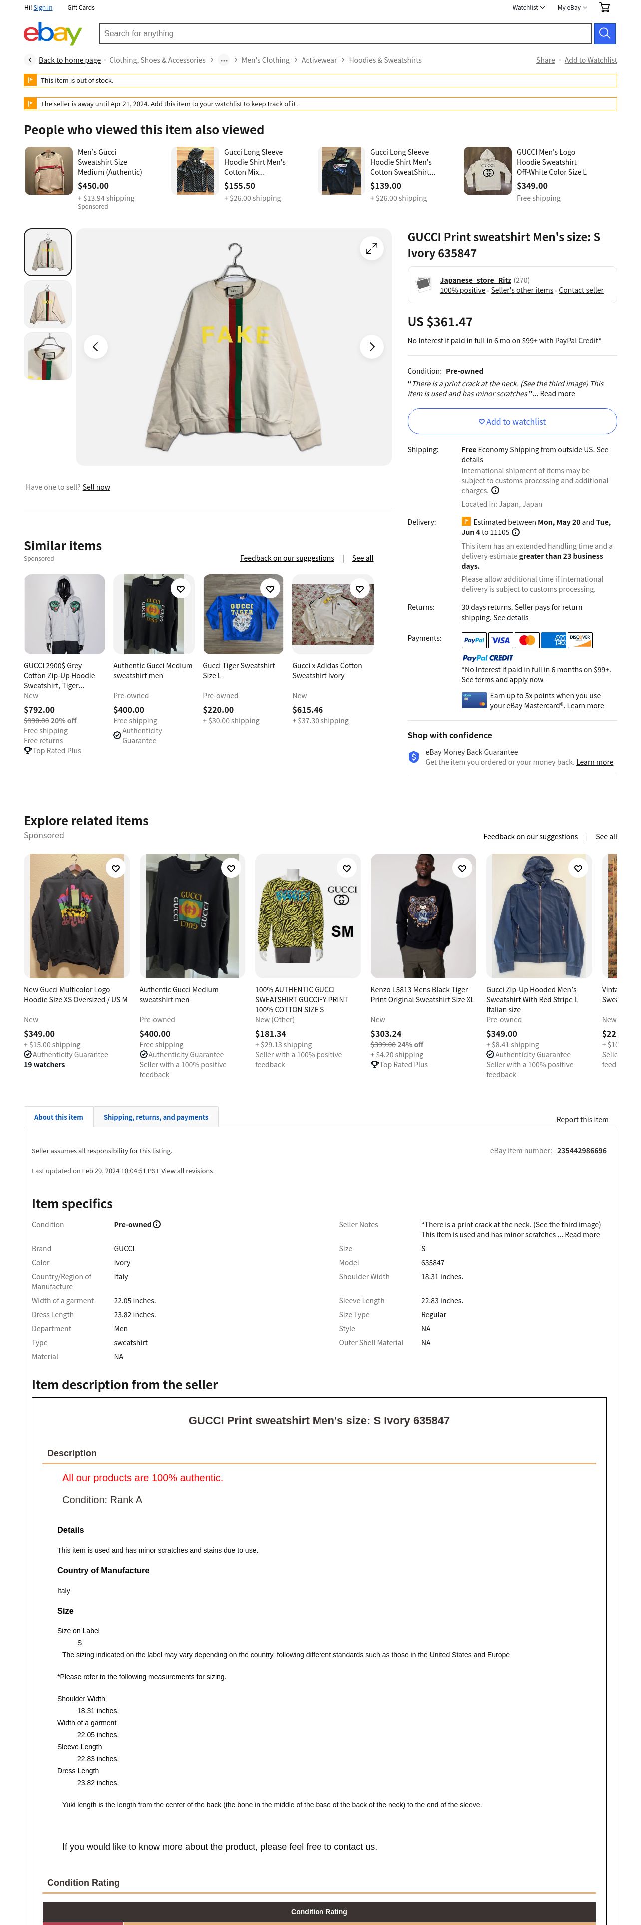The image size is (641, 1925).
Task: Select third thumbnail showing neck print
Action: (48, 356)
